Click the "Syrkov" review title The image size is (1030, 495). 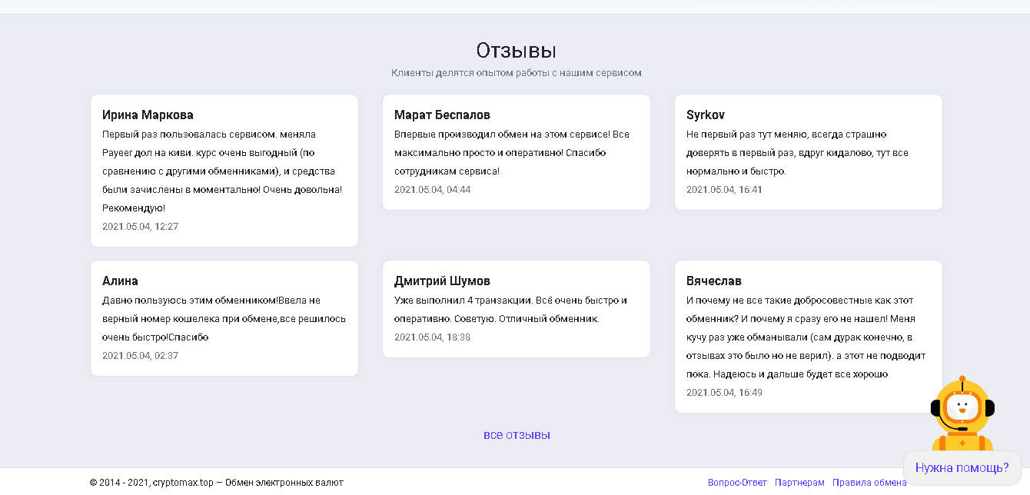706,115
